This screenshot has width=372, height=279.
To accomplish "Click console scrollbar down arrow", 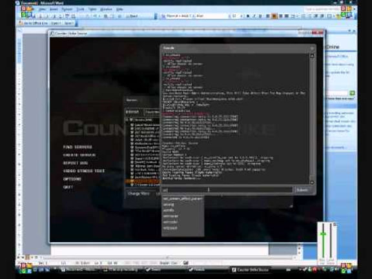I will pyautogui.click(x=312, y=182).
